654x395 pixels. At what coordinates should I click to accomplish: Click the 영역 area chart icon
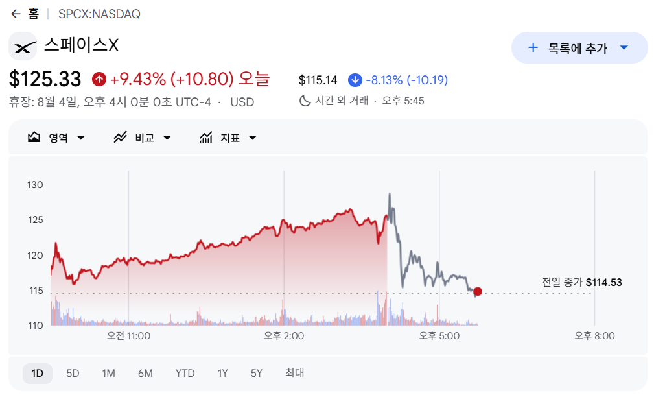34,137
